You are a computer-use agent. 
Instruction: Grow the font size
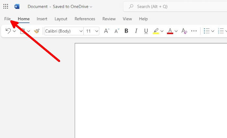pyautogui.click(x=107, y=31)
